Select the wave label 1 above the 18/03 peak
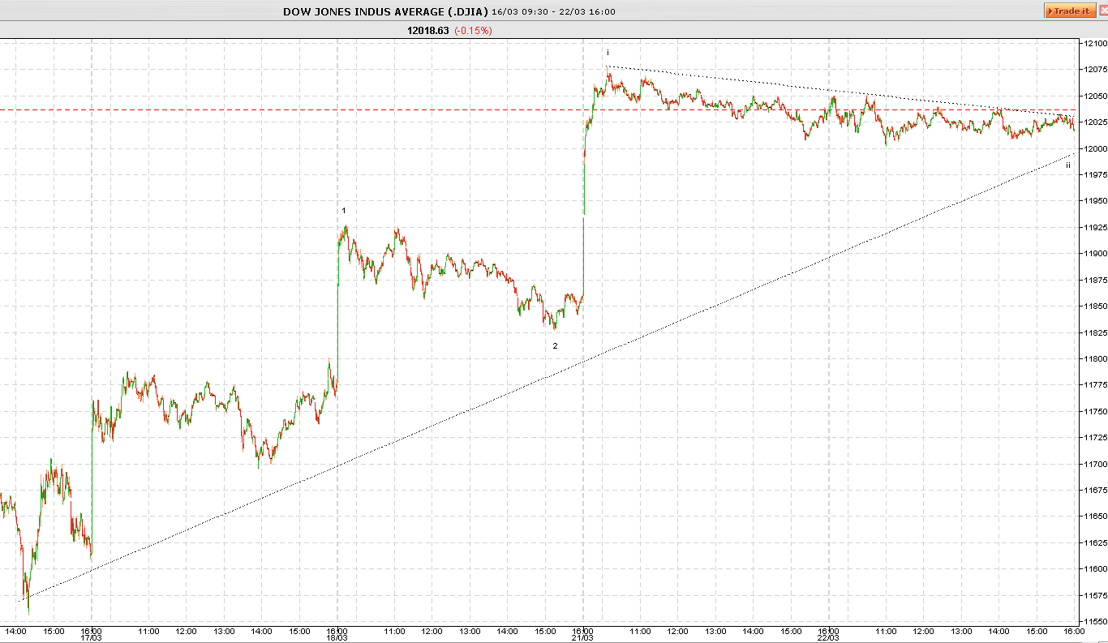This screenshot has width=1108, height=643. 344,211
